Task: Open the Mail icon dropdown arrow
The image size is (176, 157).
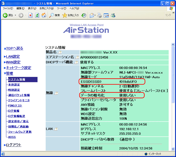Action: click(x=95, y=15)
